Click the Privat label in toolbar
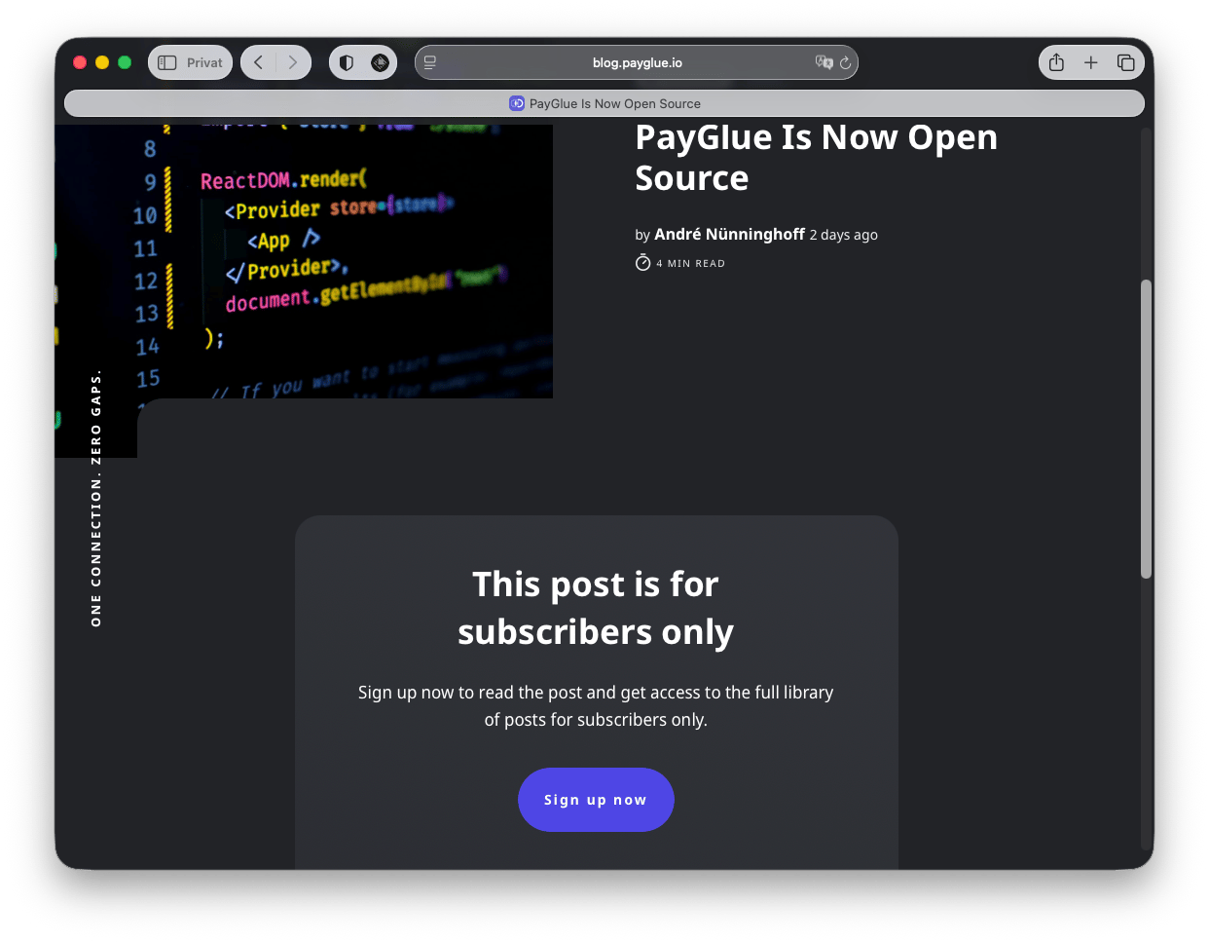This screenshot has width=1209, height=942. coord(204,62)
